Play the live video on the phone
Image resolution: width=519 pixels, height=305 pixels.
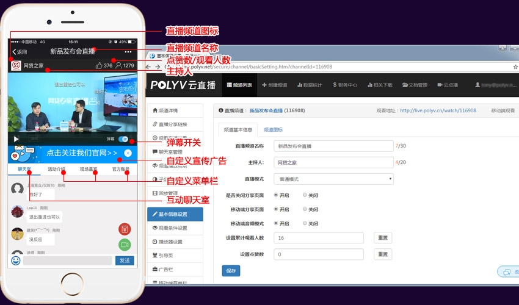tap(16, 139)
